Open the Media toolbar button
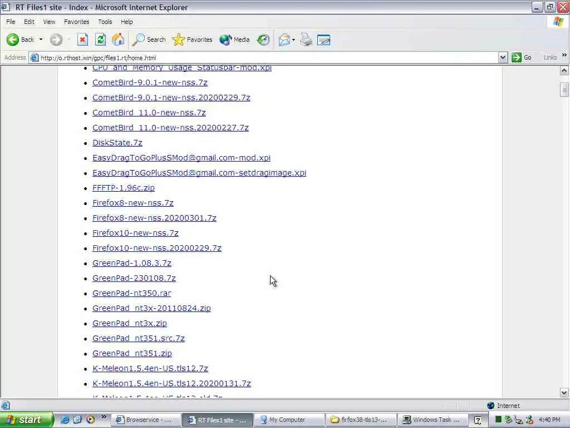570x428 pixels. tap(234, 40)
